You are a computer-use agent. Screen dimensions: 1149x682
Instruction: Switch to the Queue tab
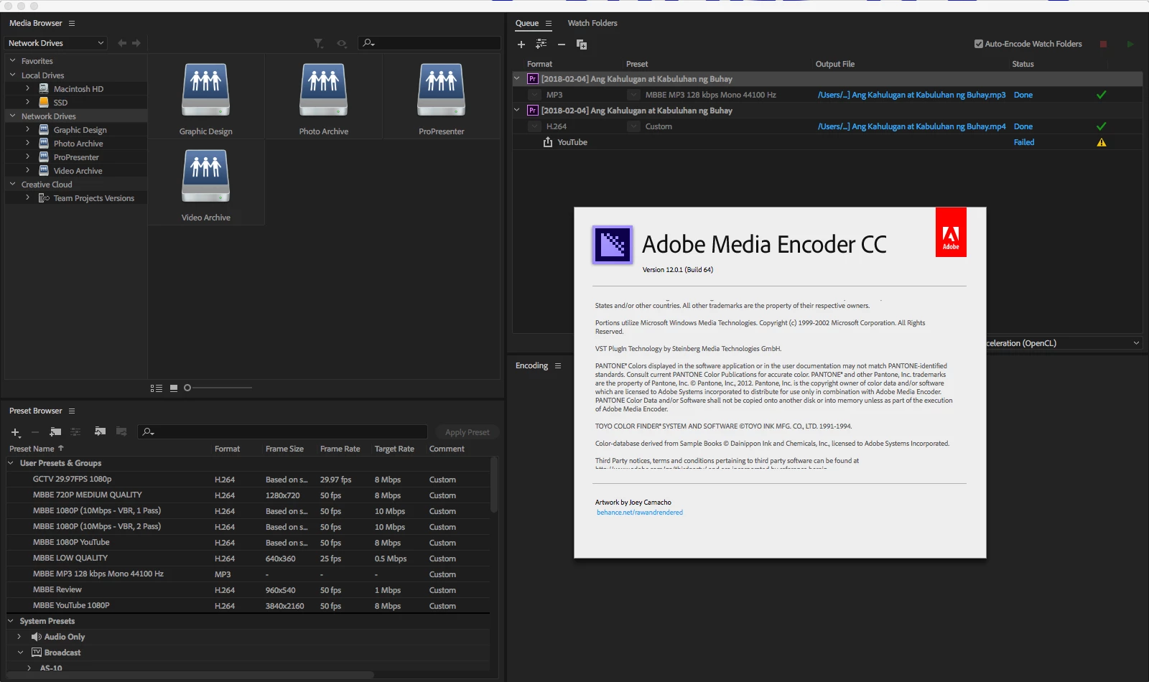527,24
